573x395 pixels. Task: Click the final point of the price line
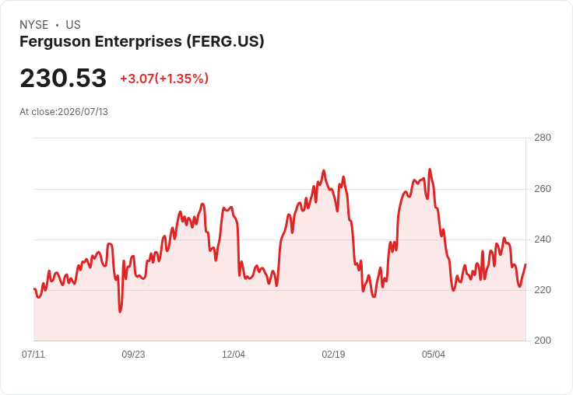tap(526, 264)
